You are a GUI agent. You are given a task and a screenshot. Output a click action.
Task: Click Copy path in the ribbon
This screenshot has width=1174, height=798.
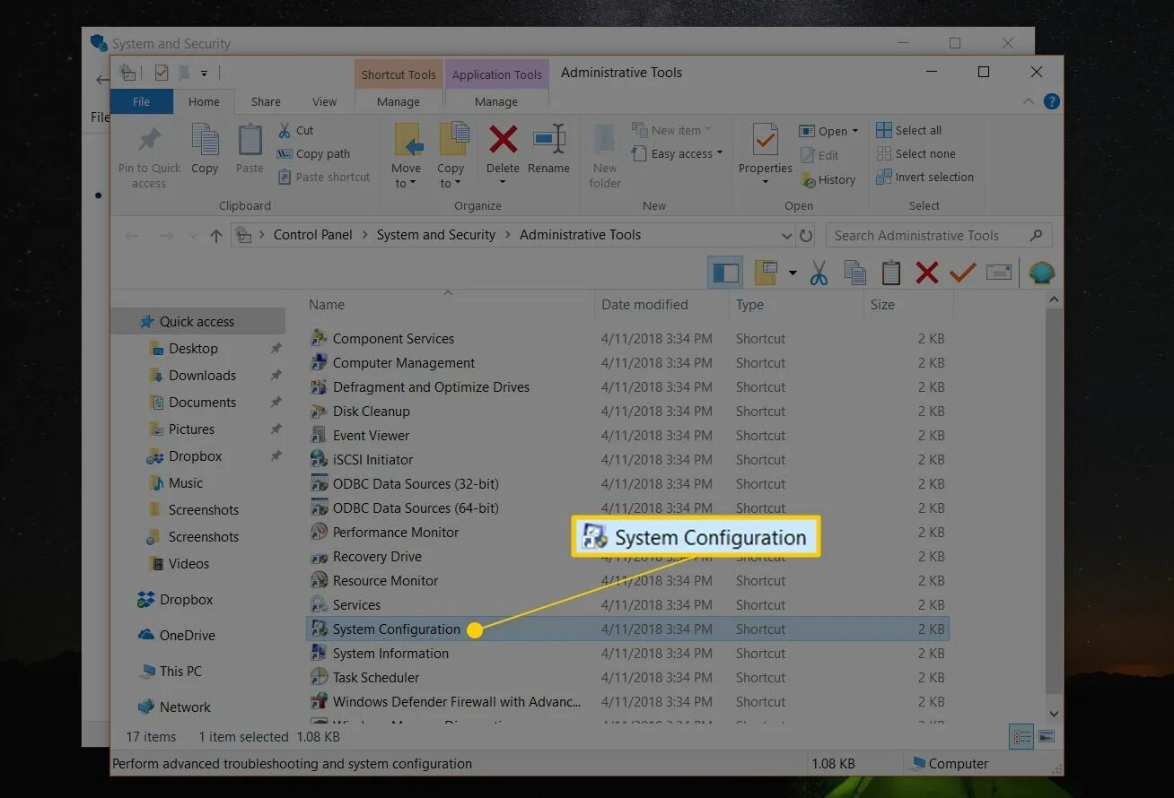pos(314,153)
